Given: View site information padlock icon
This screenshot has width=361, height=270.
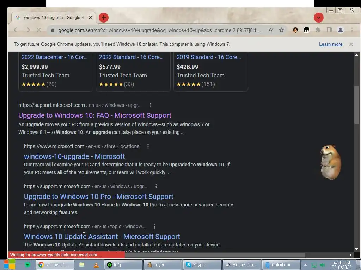Looking at the screenshot, I should tap(53, 30).
